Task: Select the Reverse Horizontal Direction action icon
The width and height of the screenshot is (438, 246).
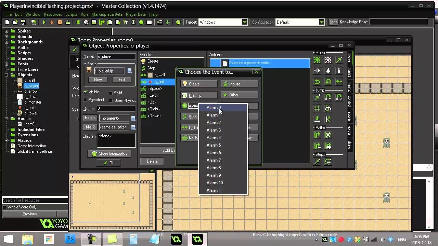Action: (x=317, y=82)
